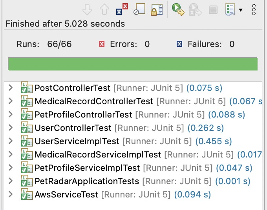
Task: Expand PostControllerTest tree node
Action: pos(11,88)
